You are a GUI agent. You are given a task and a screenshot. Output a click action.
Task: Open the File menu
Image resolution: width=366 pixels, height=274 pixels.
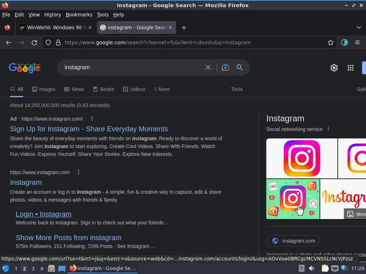click(x=6, y=15)
